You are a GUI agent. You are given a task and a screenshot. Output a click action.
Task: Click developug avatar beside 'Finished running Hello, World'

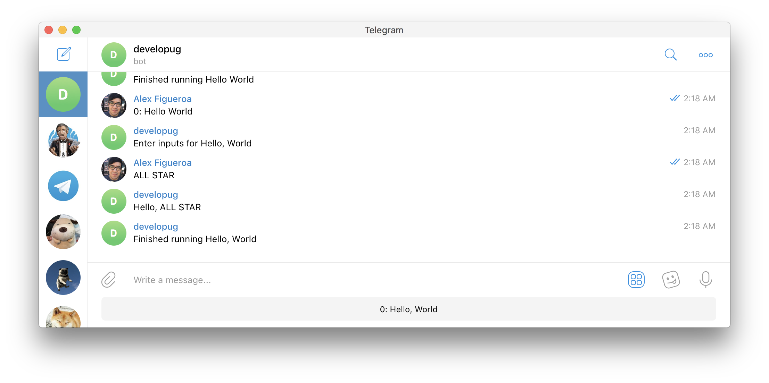pyautogui.click(x=114, y=233)
